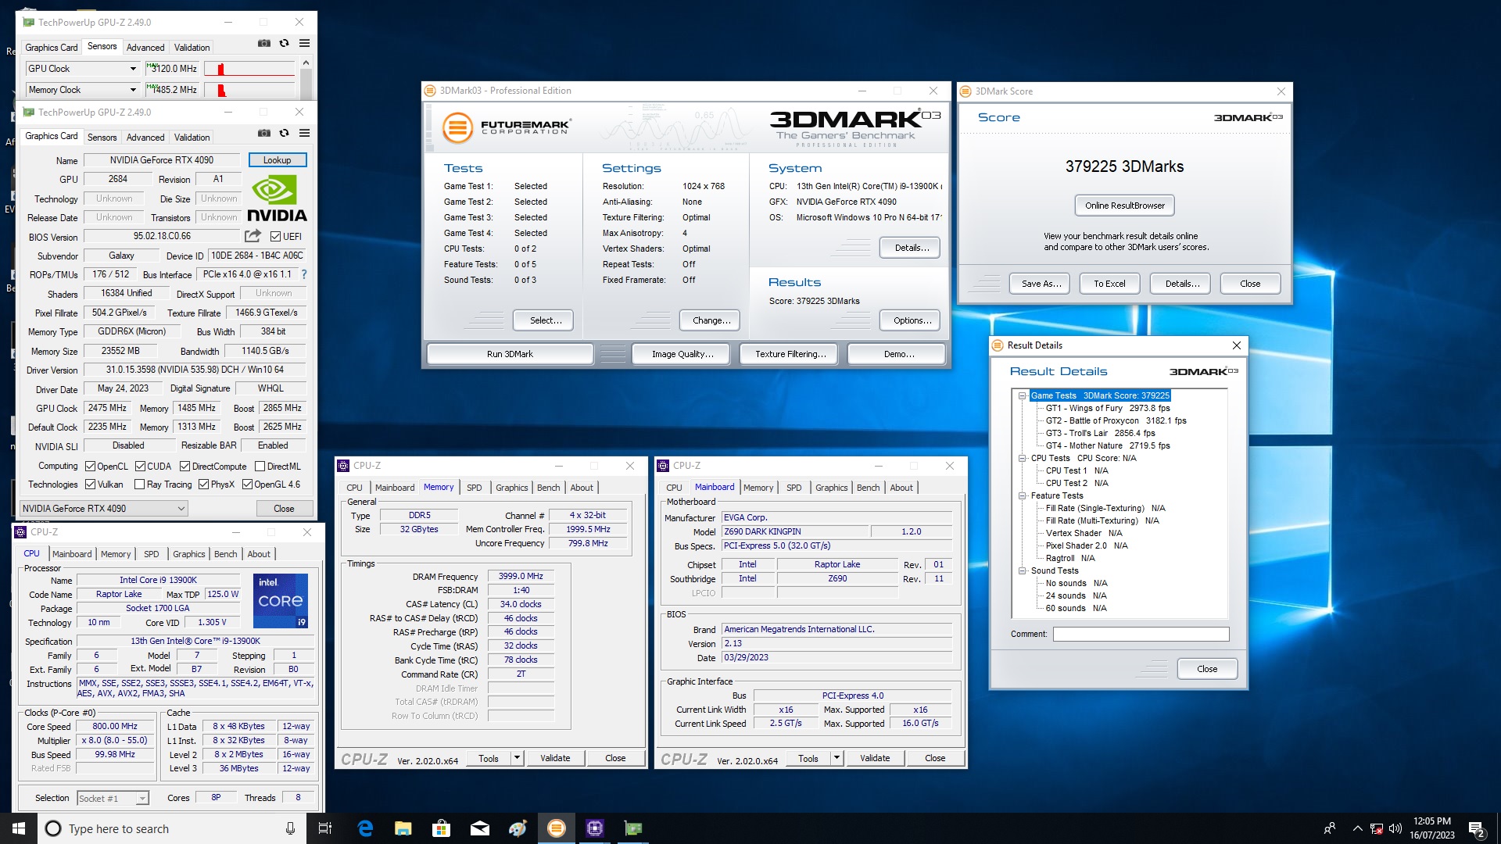Click the taskbar clock and date

point(1431,828)
